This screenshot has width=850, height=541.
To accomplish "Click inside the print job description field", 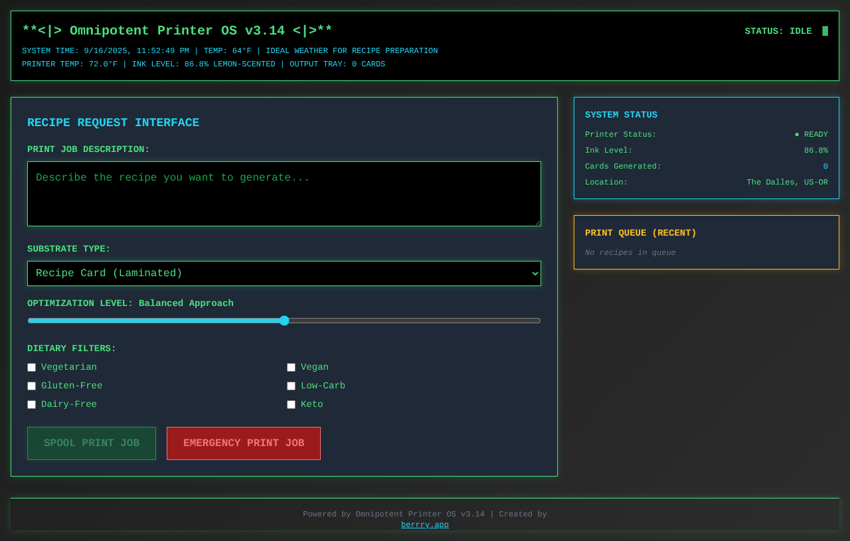I will click(x=284, y=193).
